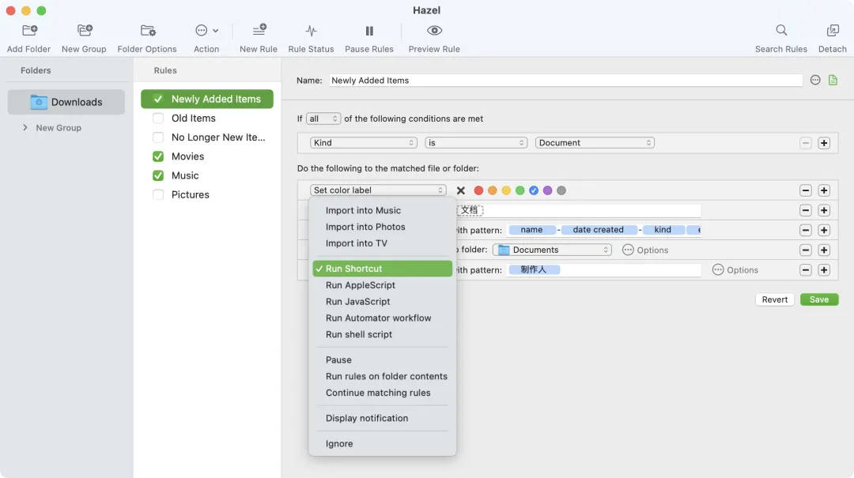Detach the rule editor window
854x478 pixels.
[x=832, y=31]
